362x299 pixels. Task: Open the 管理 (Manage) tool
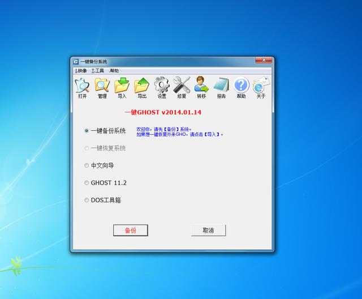(102, 86)
